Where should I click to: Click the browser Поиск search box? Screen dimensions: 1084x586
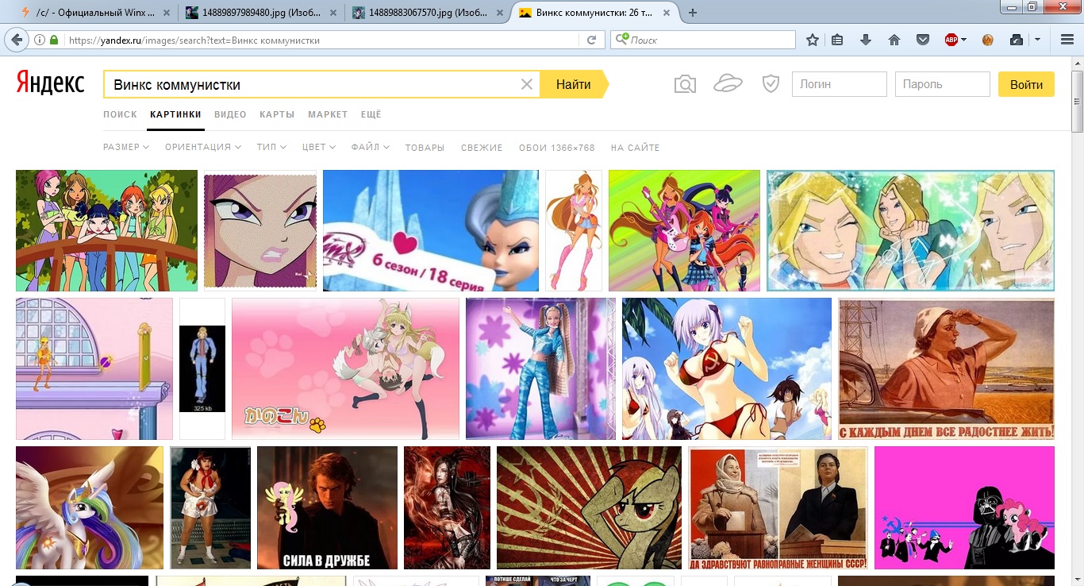(702, 40)
